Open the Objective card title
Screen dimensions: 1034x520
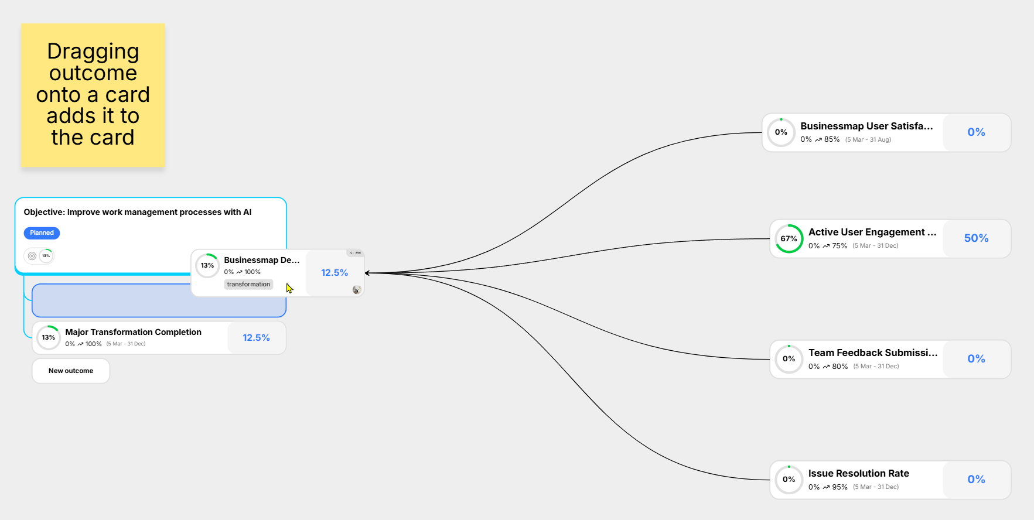(138, 213)
